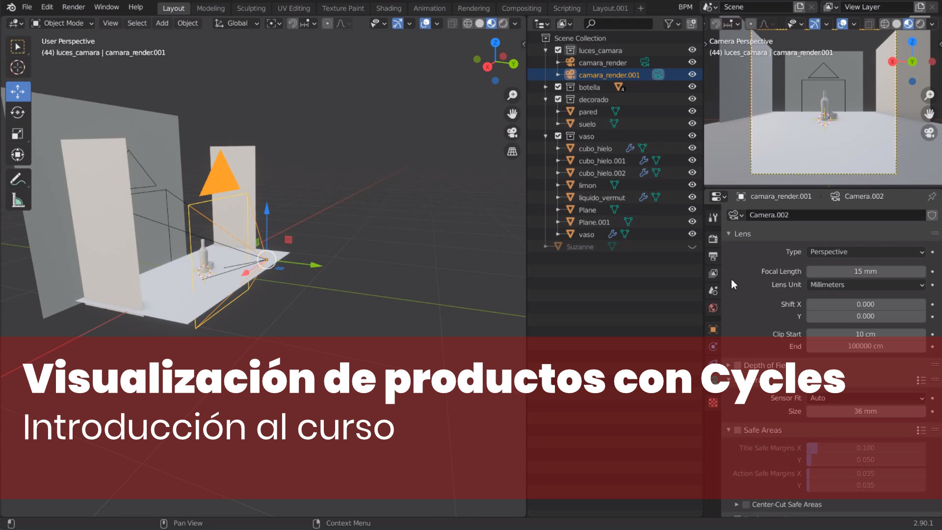Activate the Transform tool
The width and height of the screenshot is (942, 530).
point(18,155)
